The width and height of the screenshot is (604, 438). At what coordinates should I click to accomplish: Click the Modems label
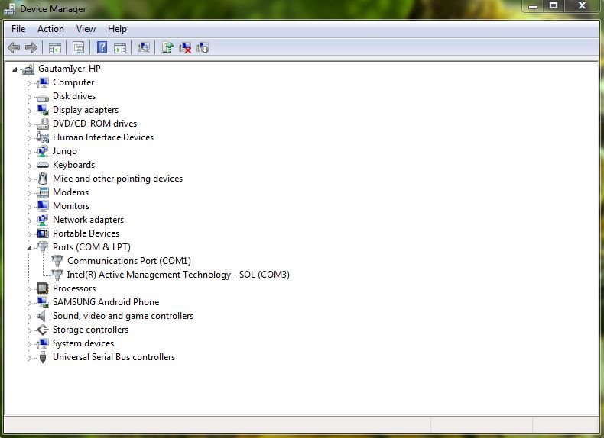coord(70,192)
